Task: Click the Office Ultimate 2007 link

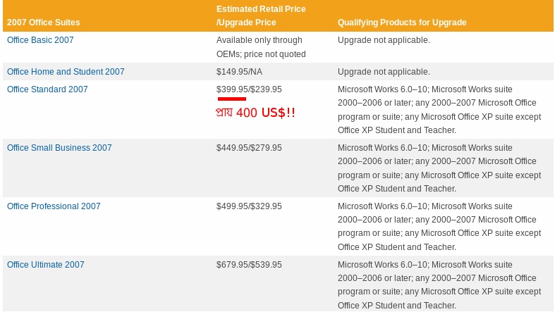Action: (46, 265)
